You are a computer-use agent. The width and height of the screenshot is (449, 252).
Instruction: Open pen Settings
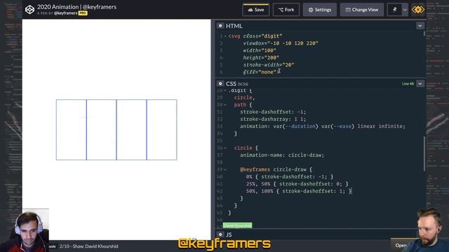click(320, 10)
